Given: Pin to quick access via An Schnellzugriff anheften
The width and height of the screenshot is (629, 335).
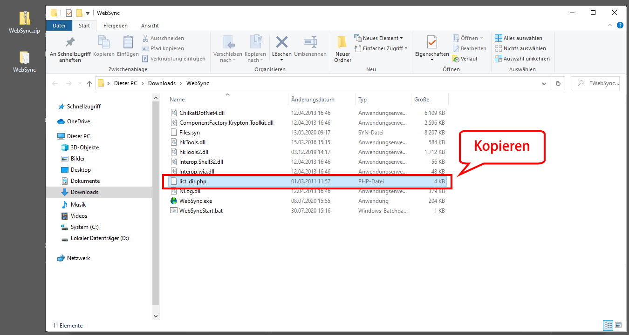Looking at the screenshot, I should point(70,49).
